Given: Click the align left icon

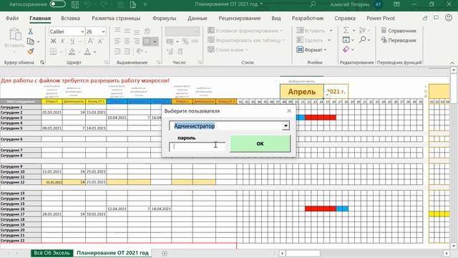Looking at the screenshot, I should coord(117,42).
